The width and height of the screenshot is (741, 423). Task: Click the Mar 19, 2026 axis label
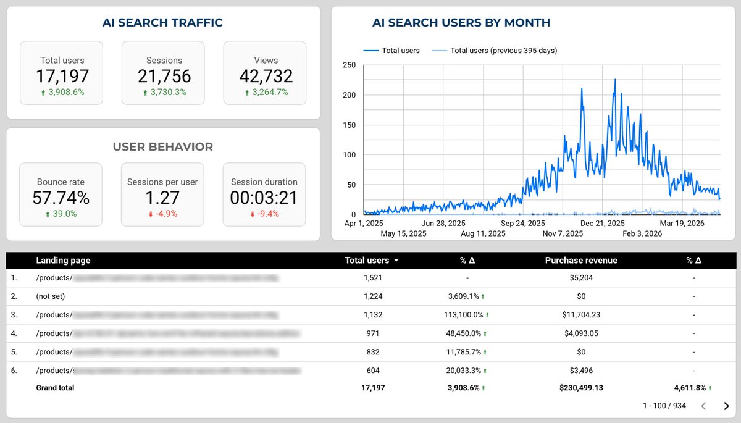tap(682, 223)
